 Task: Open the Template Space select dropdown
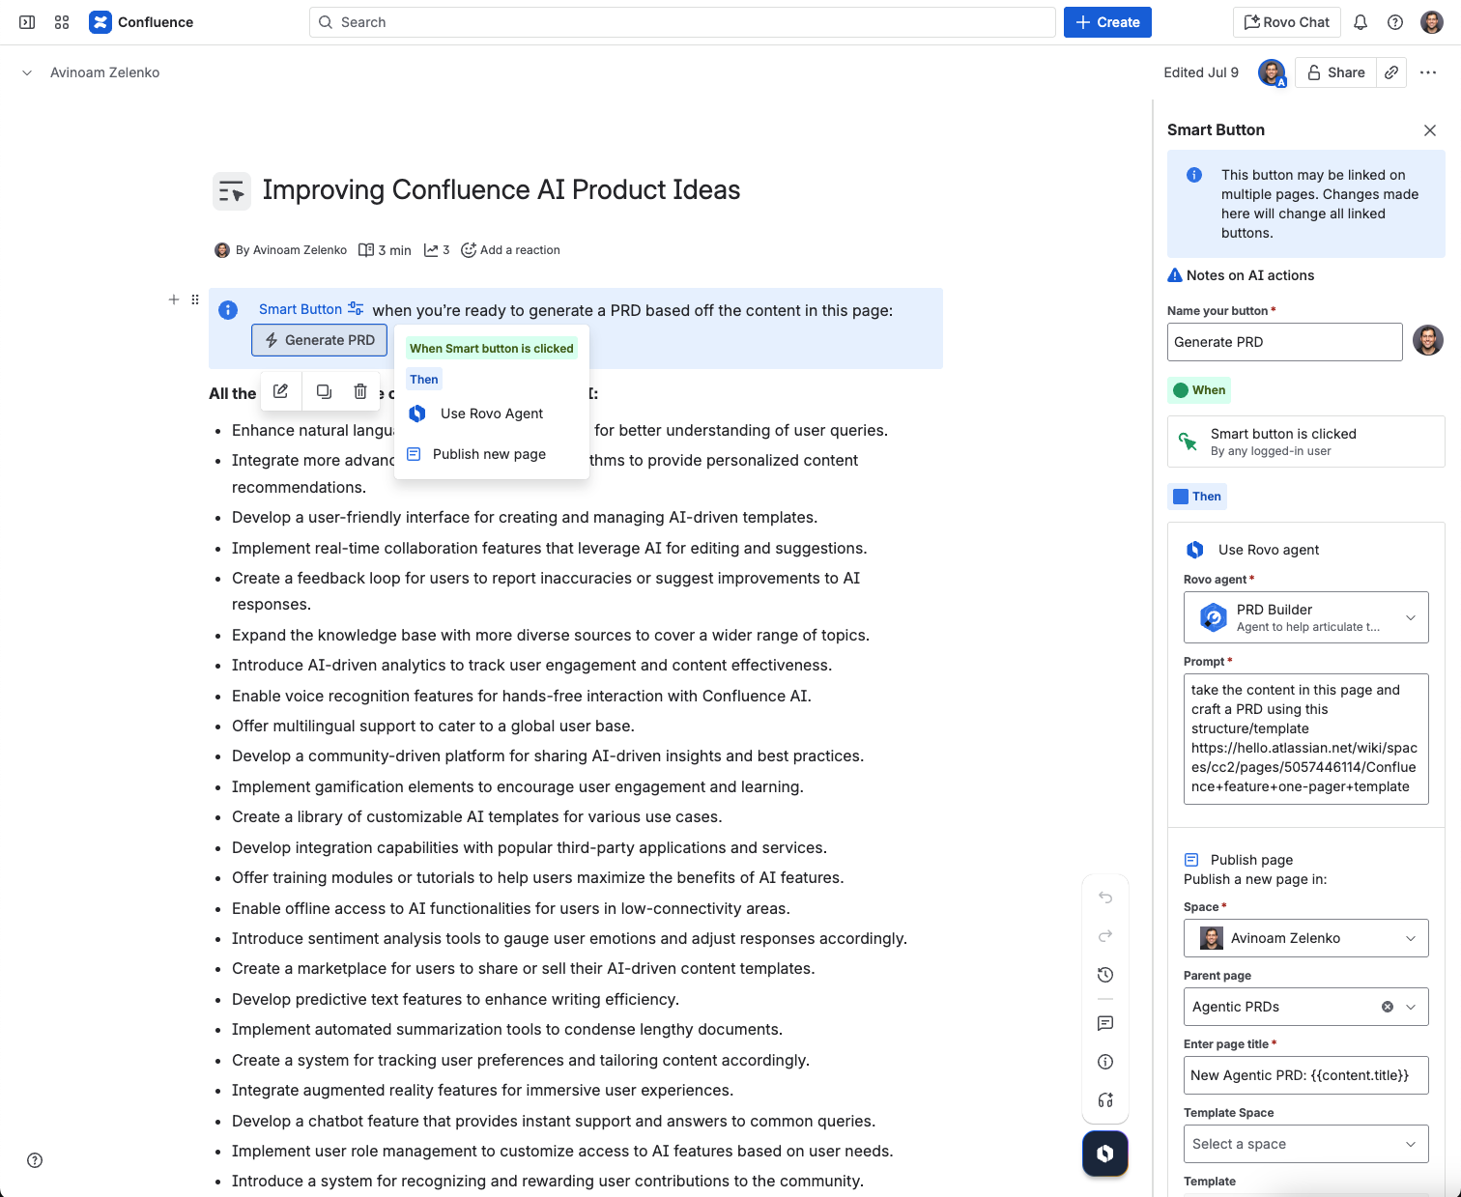pos(1306,1144)
